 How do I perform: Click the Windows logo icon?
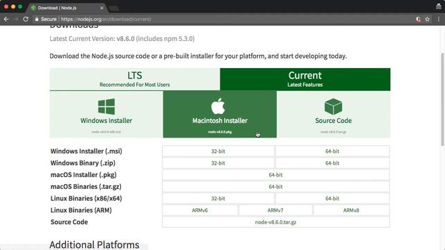106,106
